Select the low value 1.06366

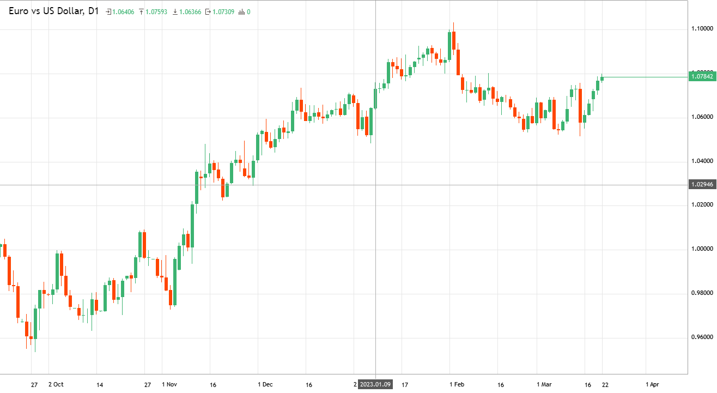[190, 11]
